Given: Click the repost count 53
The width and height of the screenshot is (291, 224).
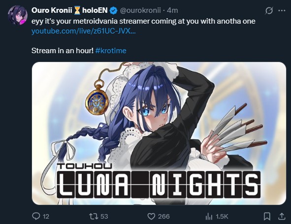Looking at the screenshot, I should tap(104, 217).
